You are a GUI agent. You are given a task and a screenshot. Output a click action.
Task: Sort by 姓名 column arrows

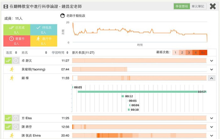point(46,53)
